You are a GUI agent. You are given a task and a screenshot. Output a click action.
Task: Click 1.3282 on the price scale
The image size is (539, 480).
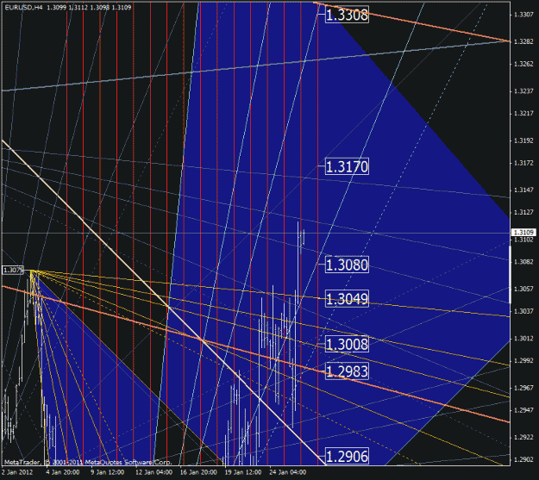pos(523,41)
